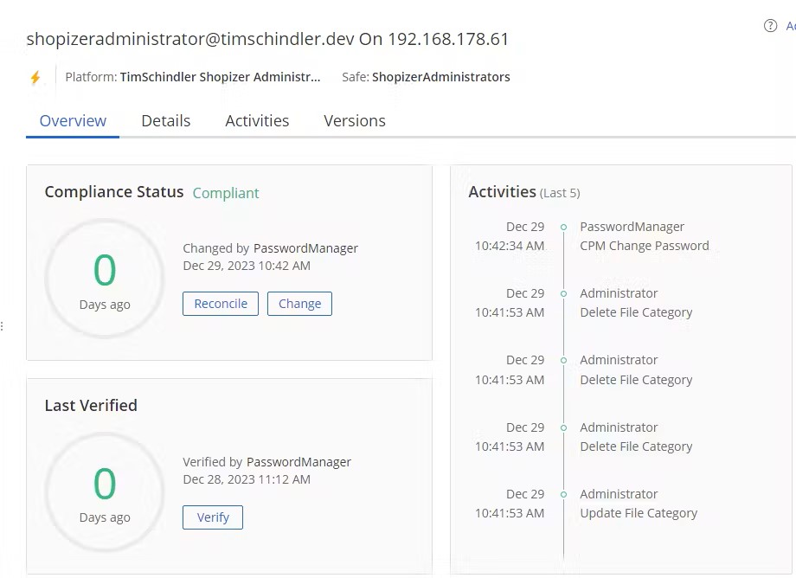Click the Change password button
This screenshot has width=796, height=578.
click(299, 304)
